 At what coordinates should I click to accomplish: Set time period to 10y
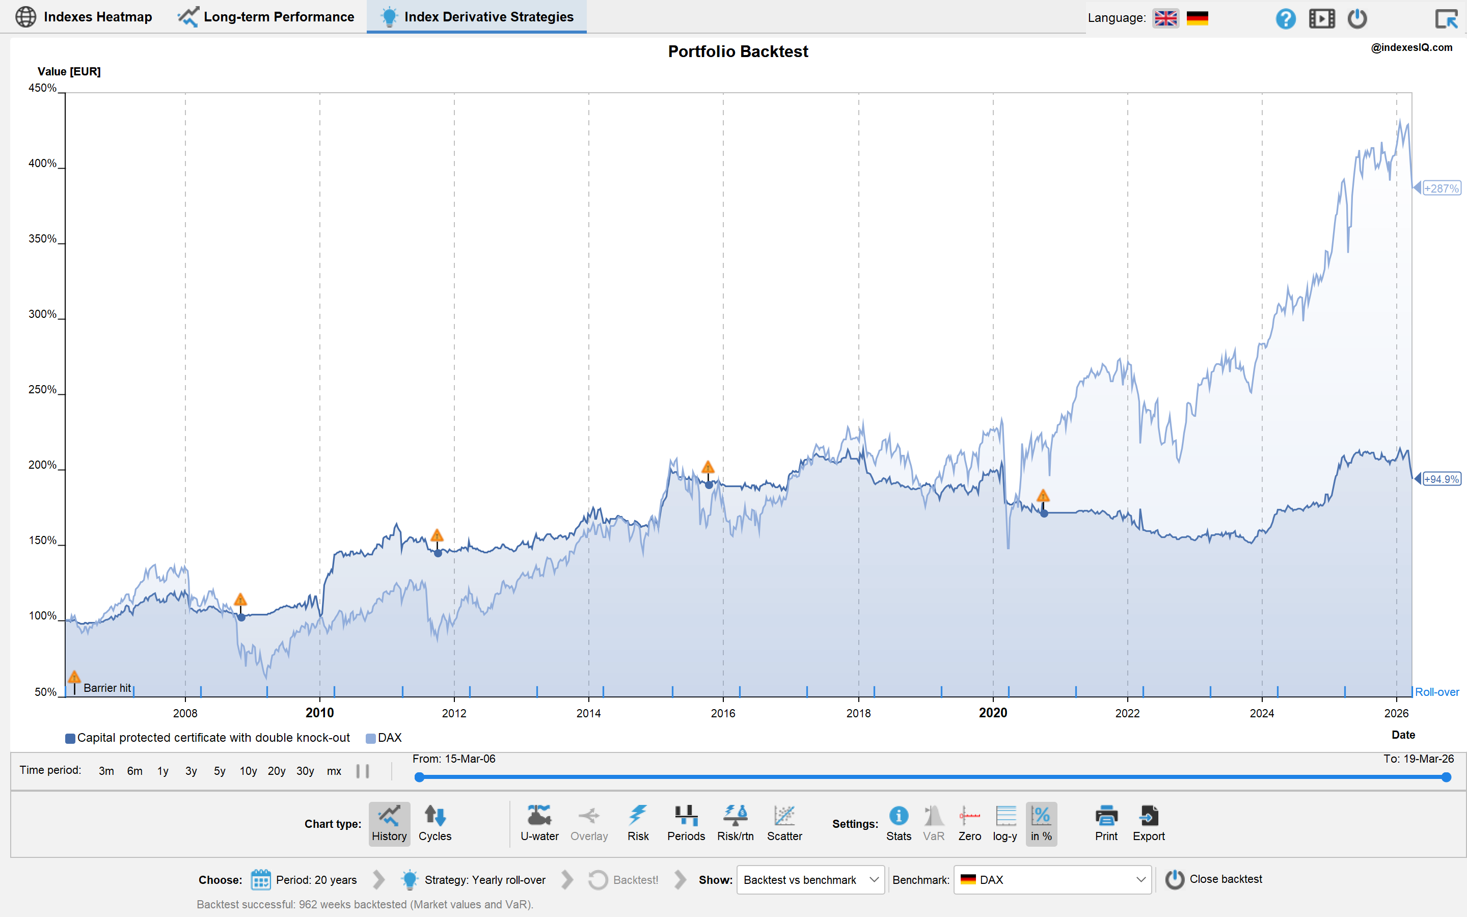(x=248, y=771)
